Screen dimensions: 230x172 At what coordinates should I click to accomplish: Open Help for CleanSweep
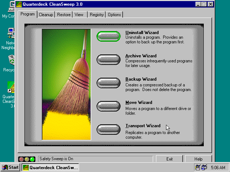(198, 159)
